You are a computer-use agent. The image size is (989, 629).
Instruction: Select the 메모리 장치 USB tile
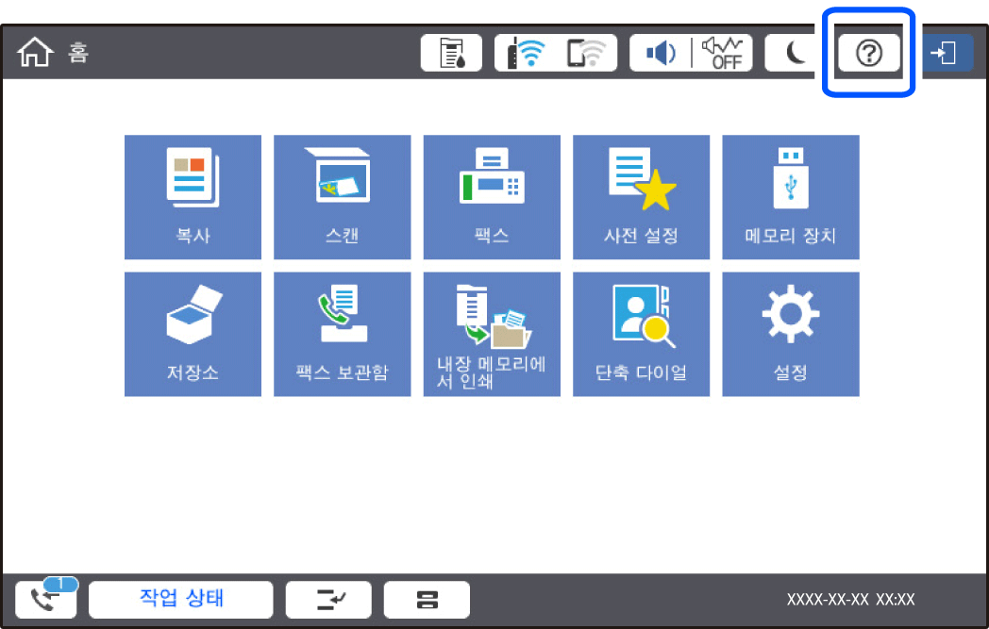pyautogui.click(x=790, y=196)
